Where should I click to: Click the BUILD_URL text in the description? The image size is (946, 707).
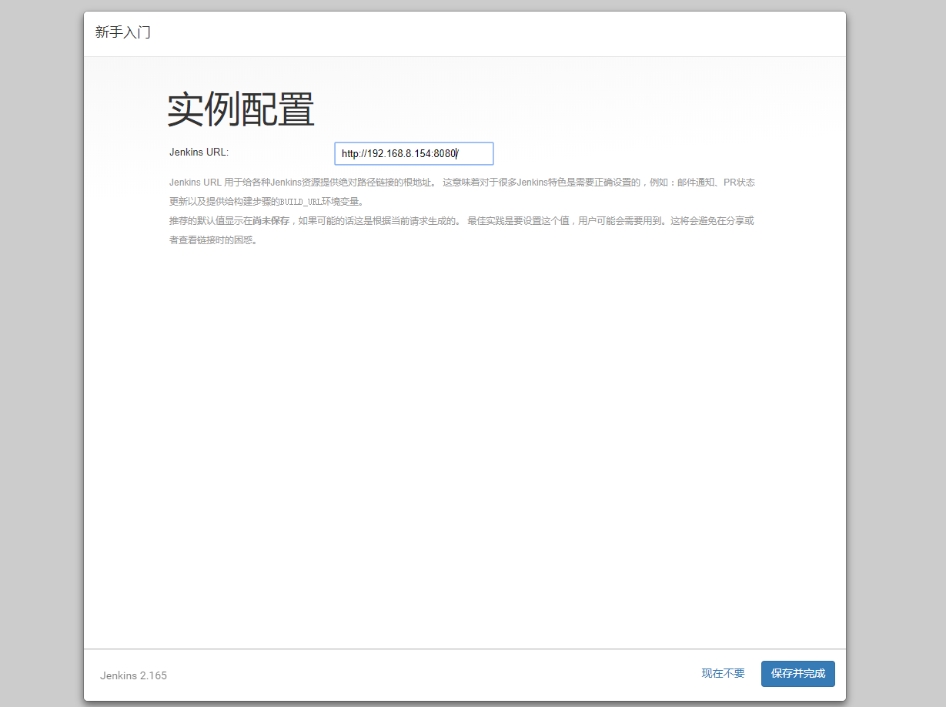point(300,202)
